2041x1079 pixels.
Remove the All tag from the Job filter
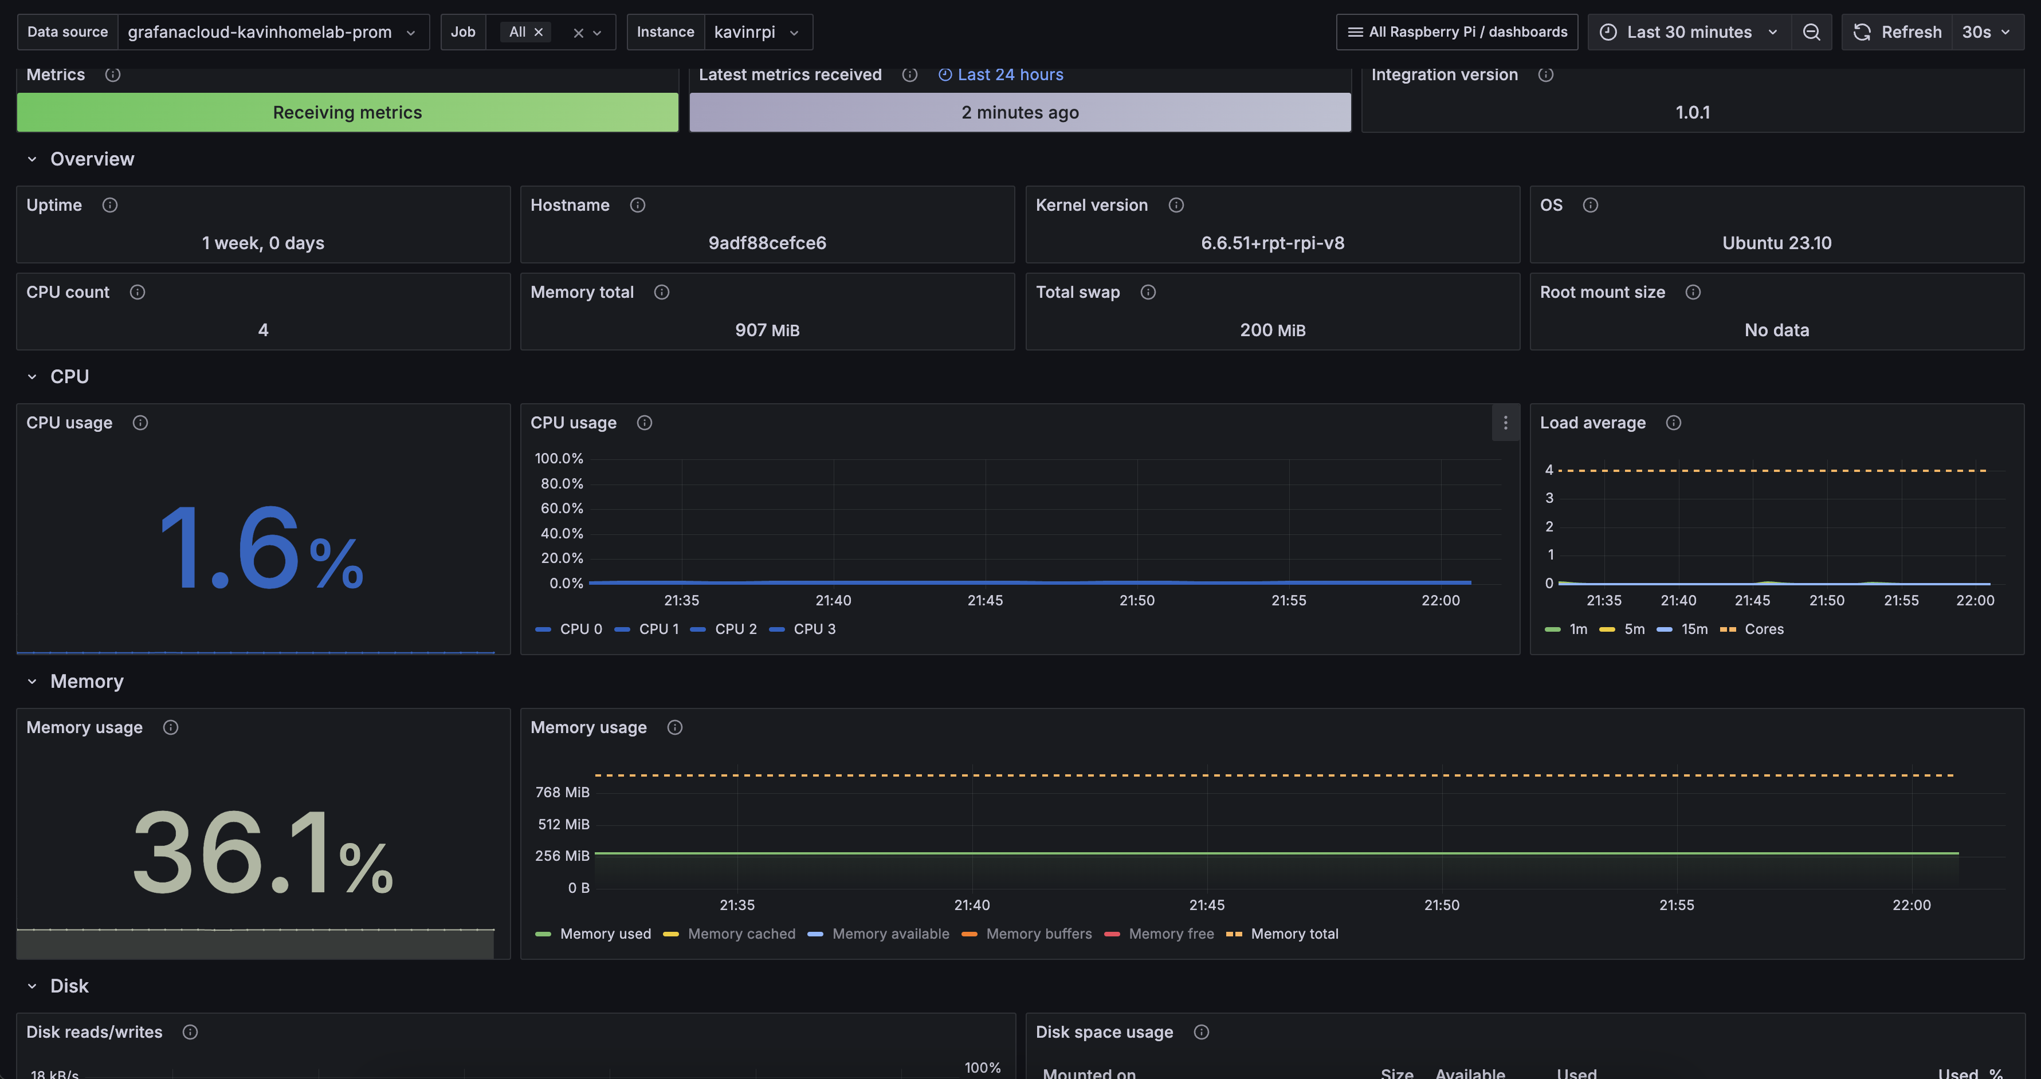(x=539, y=33)
